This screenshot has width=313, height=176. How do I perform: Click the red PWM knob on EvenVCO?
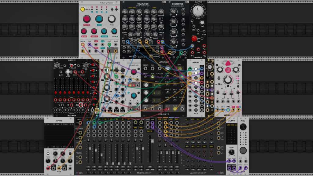(x=194, y=38)
